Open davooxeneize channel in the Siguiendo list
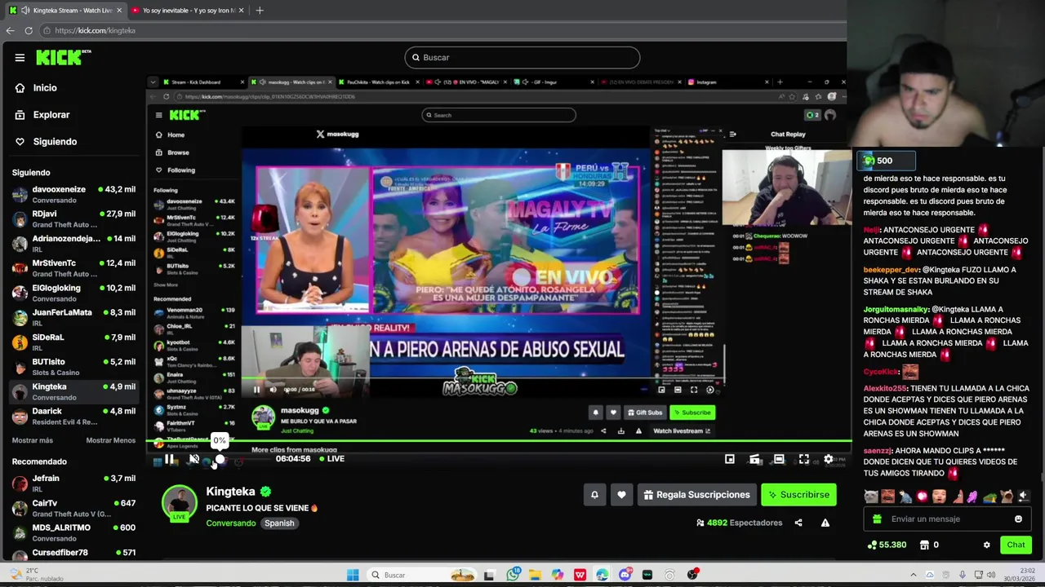 point(73,194)
